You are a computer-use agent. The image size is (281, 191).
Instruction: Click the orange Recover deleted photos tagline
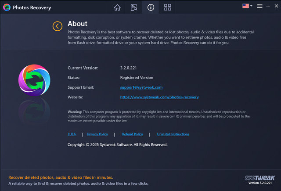click(61, 177)
